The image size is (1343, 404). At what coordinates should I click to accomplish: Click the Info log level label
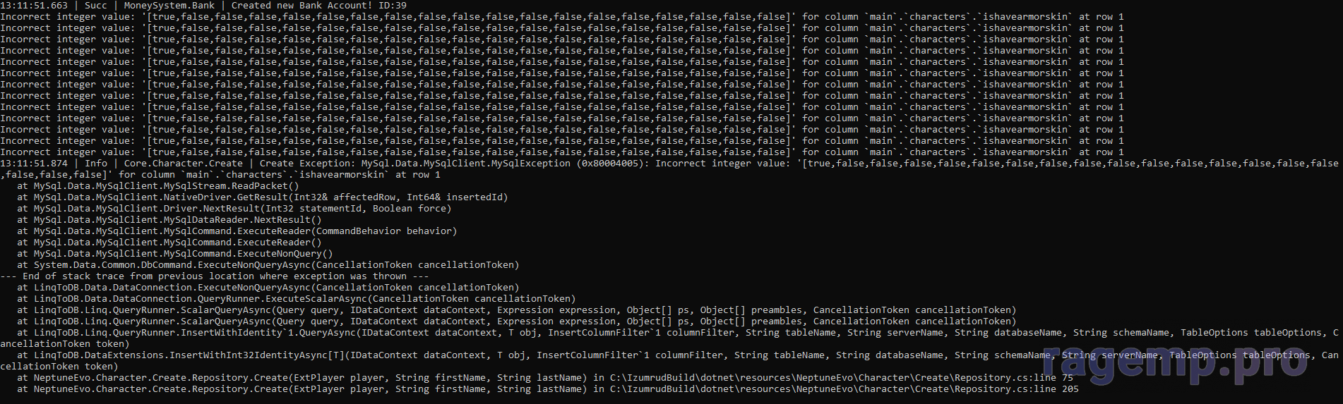pyautogui.click(x=96, y=164)
